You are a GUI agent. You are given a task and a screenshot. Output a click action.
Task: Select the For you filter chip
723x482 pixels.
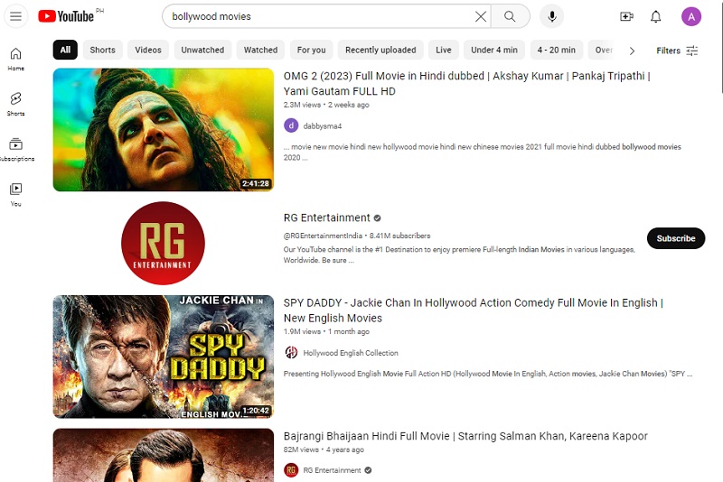[x=311, y=50]
